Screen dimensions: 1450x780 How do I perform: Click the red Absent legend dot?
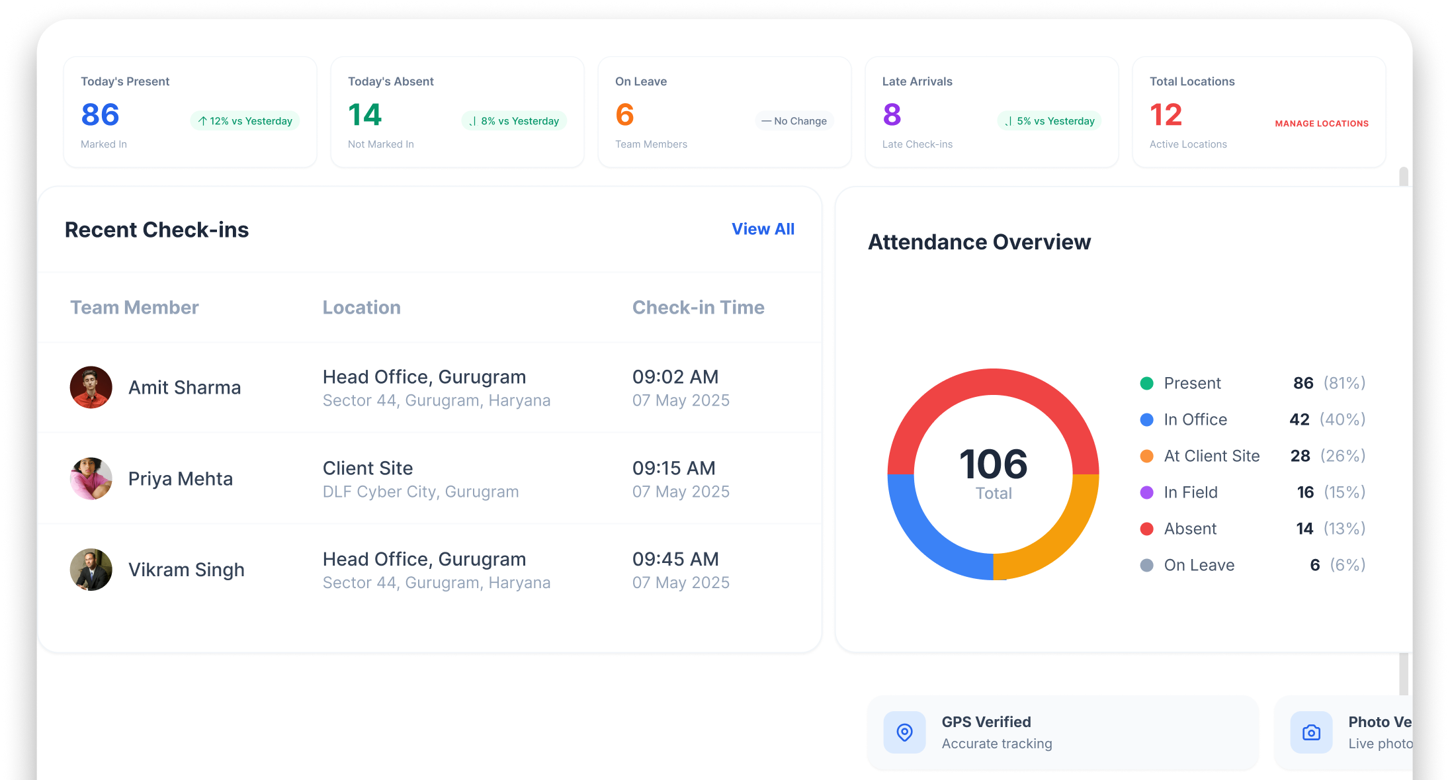(1147, 529)
